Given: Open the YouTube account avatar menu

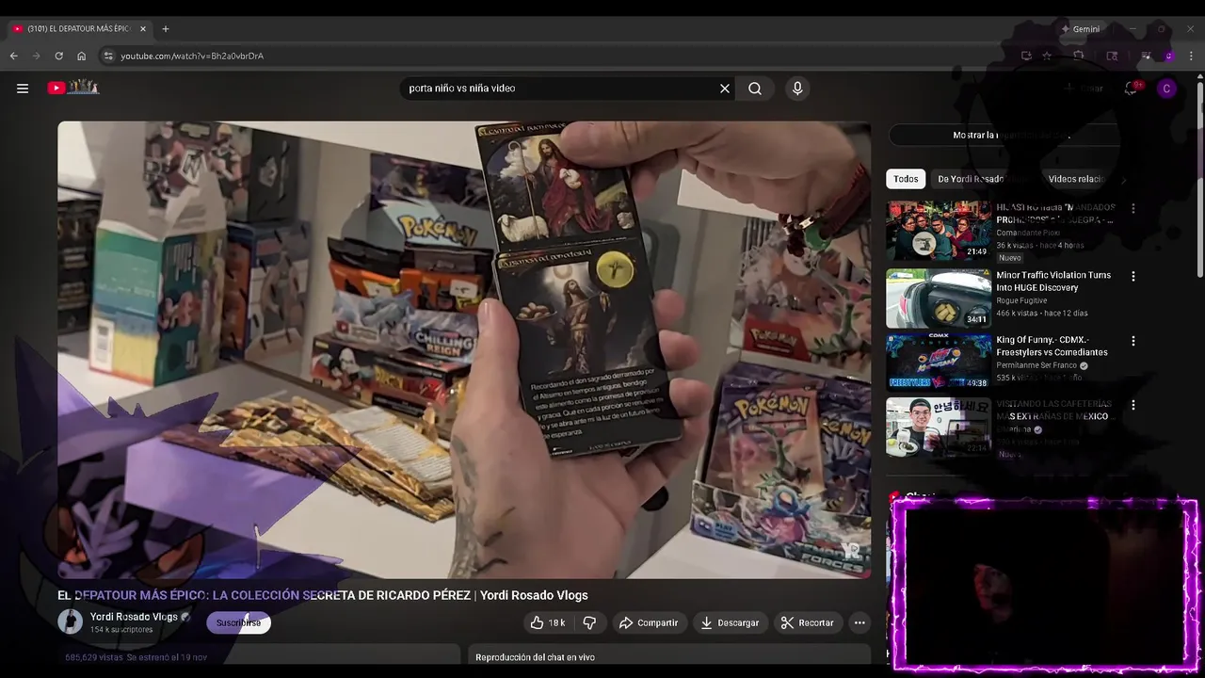Looking at the screenshot, I should tap(1166, 89).
